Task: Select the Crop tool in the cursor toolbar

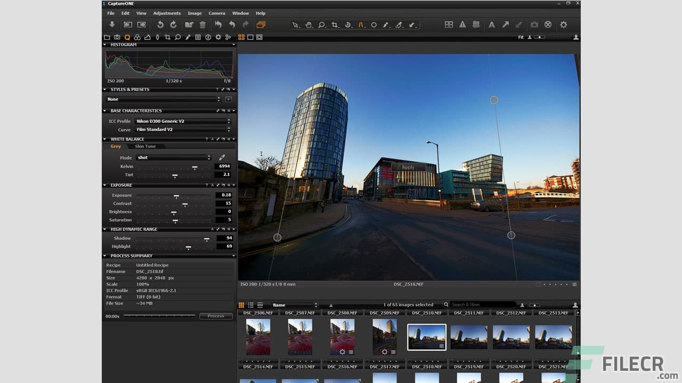Action: [335, 24]
